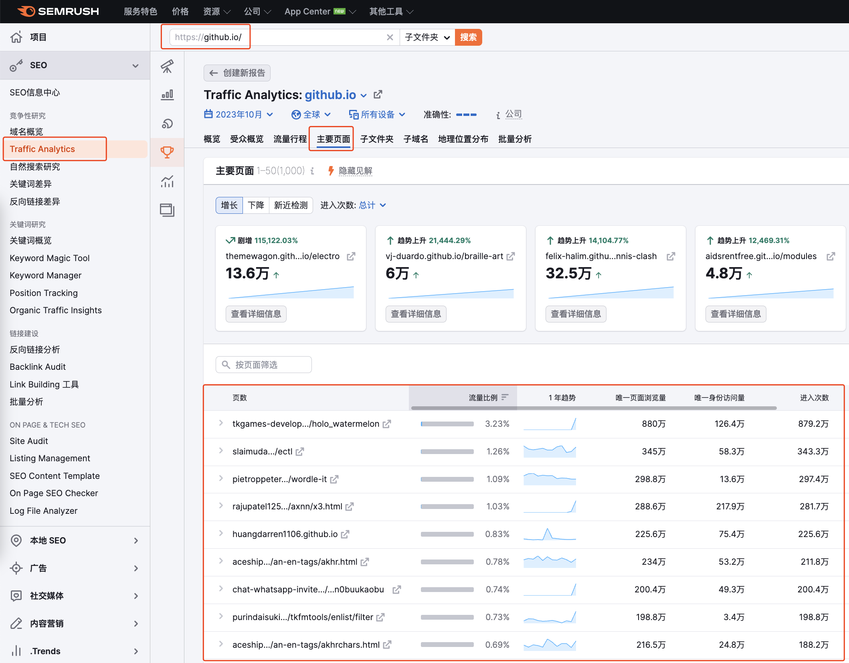Screen dimensions: 849x663
Task: Open the 所有设备 device dropdown
Action: point(377,115)
